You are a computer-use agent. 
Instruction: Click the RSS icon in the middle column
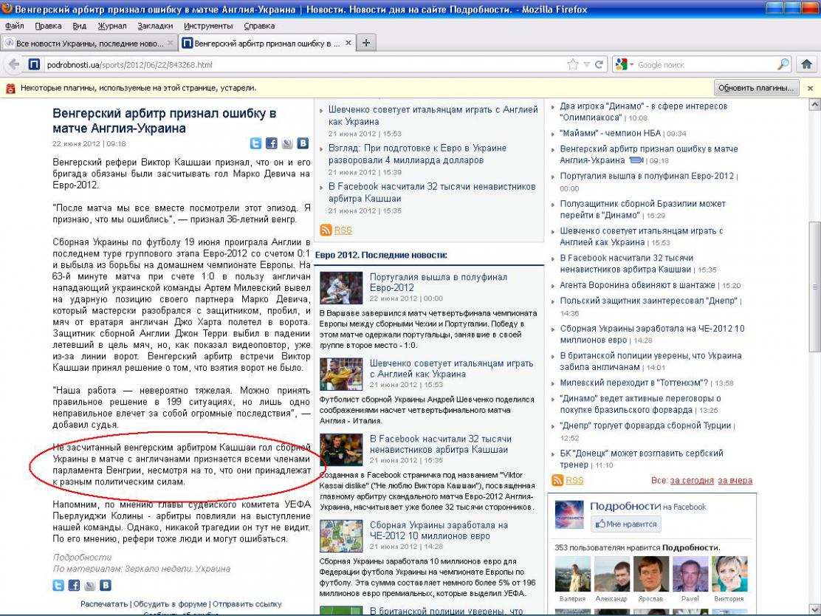pos(326,230)
